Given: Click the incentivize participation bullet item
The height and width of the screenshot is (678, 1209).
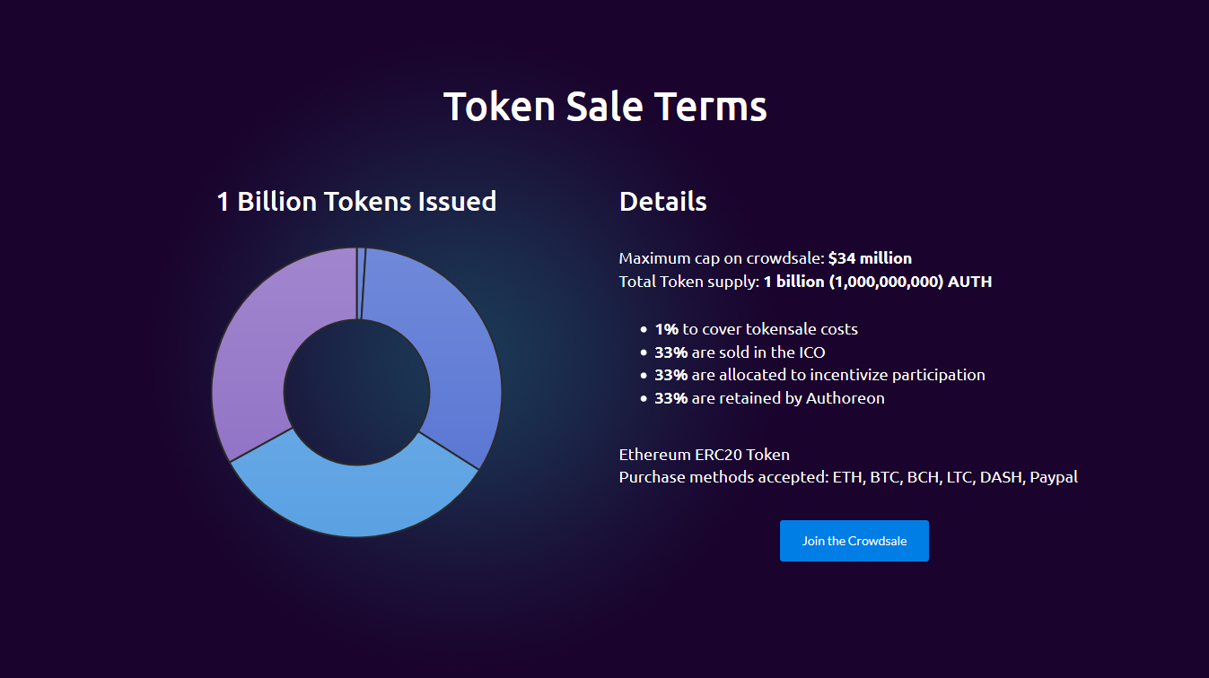Looking at the screenshot, I should click(819, 375).
